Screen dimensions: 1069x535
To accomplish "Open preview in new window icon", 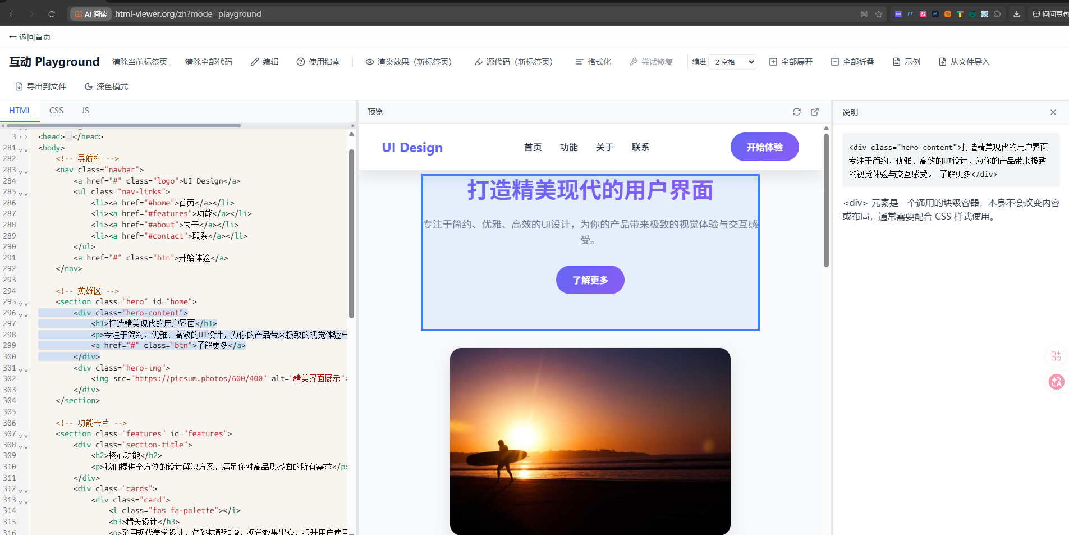I will 815,112.
